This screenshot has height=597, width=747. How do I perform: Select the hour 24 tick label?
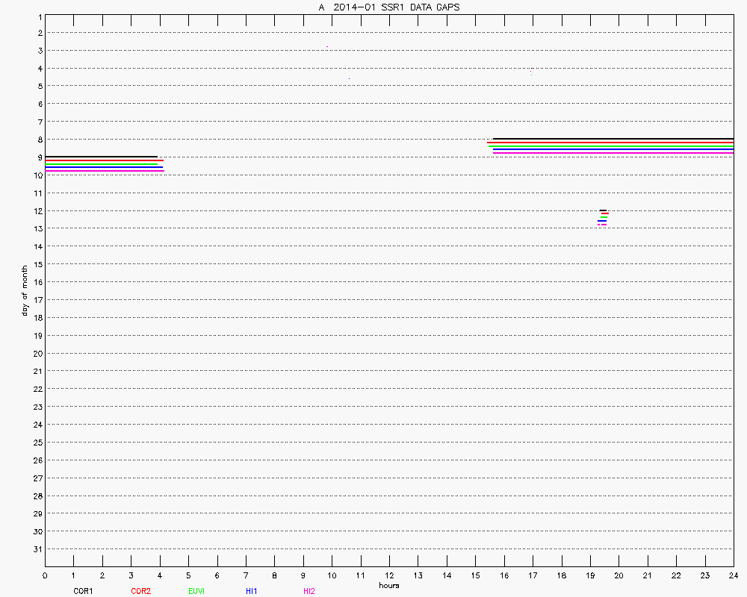733,575
